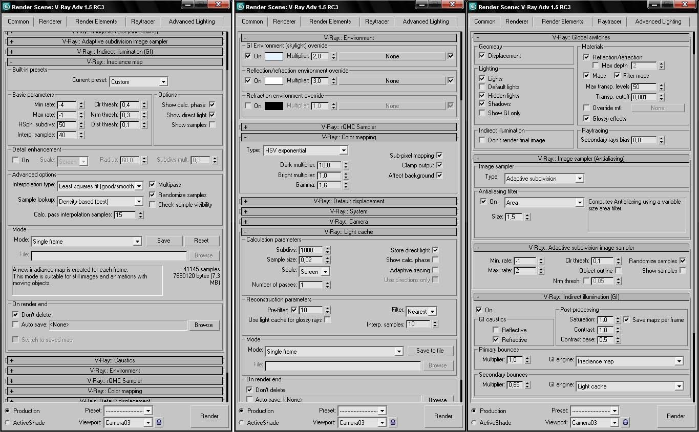
Task: Enable Use light cache for glossy rays
Action: pyautogui.click(x=328, y=320)
